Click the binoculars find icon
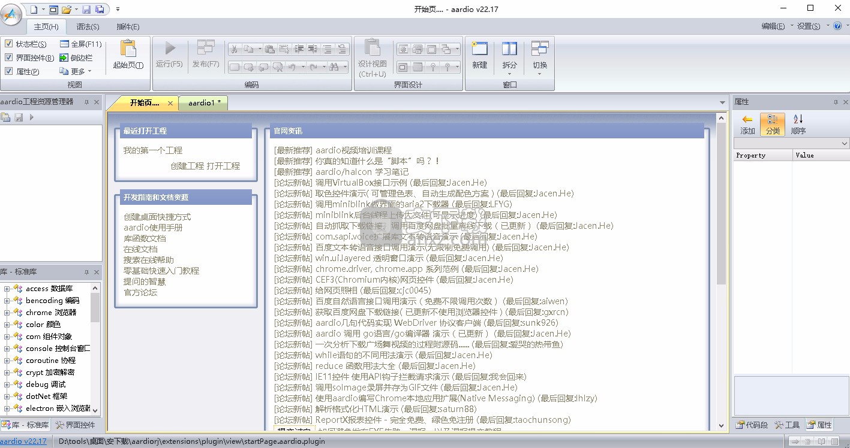The width and height of the screenshot is (850, 448). (334, 66)
